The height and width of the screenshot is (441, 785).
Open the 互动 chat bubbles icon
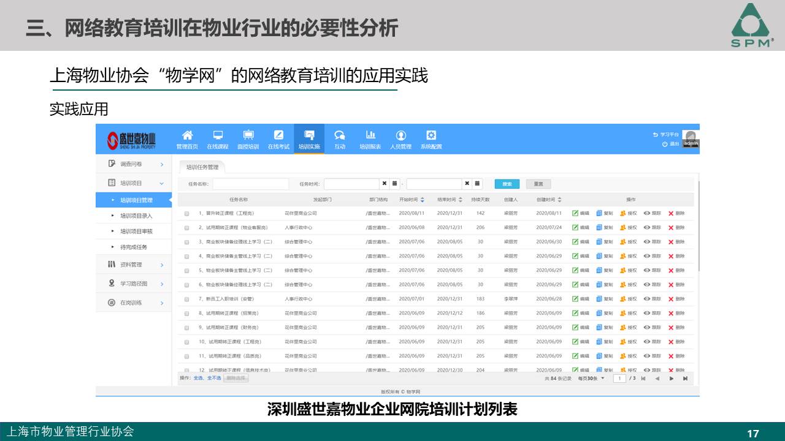coord(339,135)
